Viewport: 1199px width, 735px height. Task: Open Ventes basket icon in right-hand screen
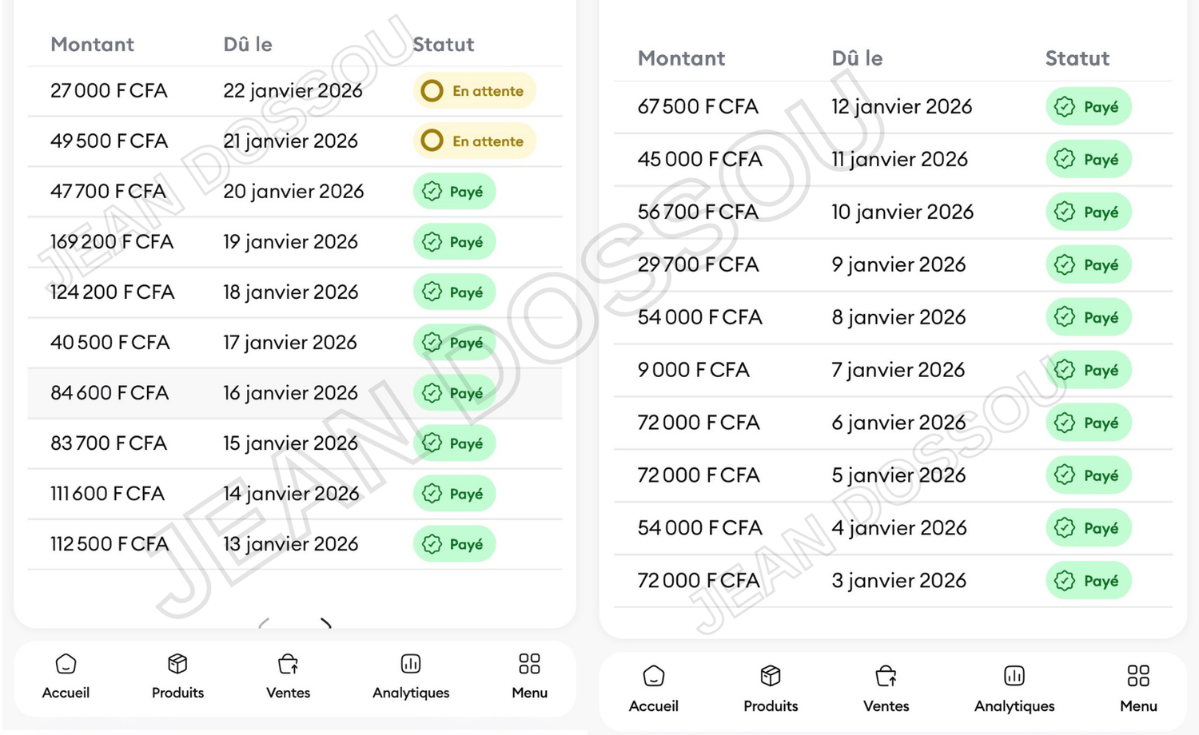pos(886,676)
